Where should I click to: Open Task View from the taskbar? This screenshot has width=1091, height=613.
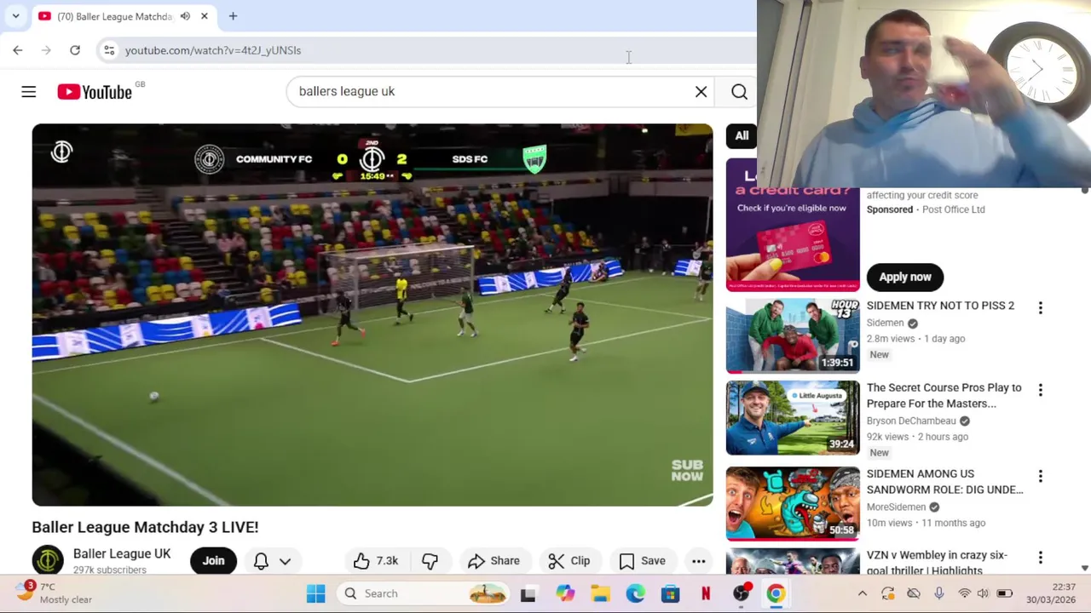click(x=528, y=593)
